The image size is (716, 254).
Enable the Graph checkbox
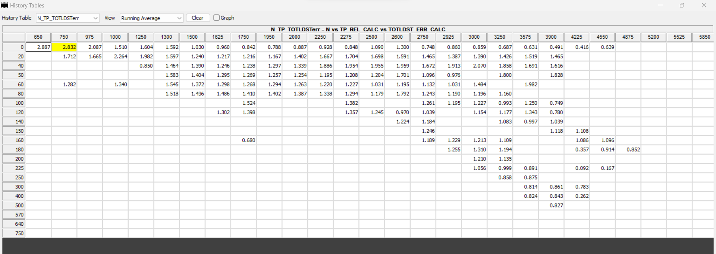click(x=216, y=18)
